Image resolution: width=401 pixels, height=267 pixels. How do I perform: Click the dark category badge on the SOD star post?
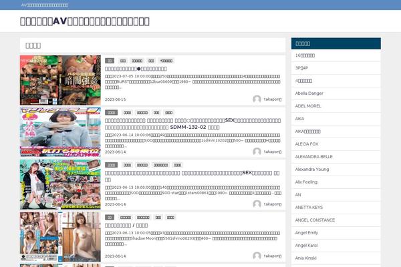[111, 165]
